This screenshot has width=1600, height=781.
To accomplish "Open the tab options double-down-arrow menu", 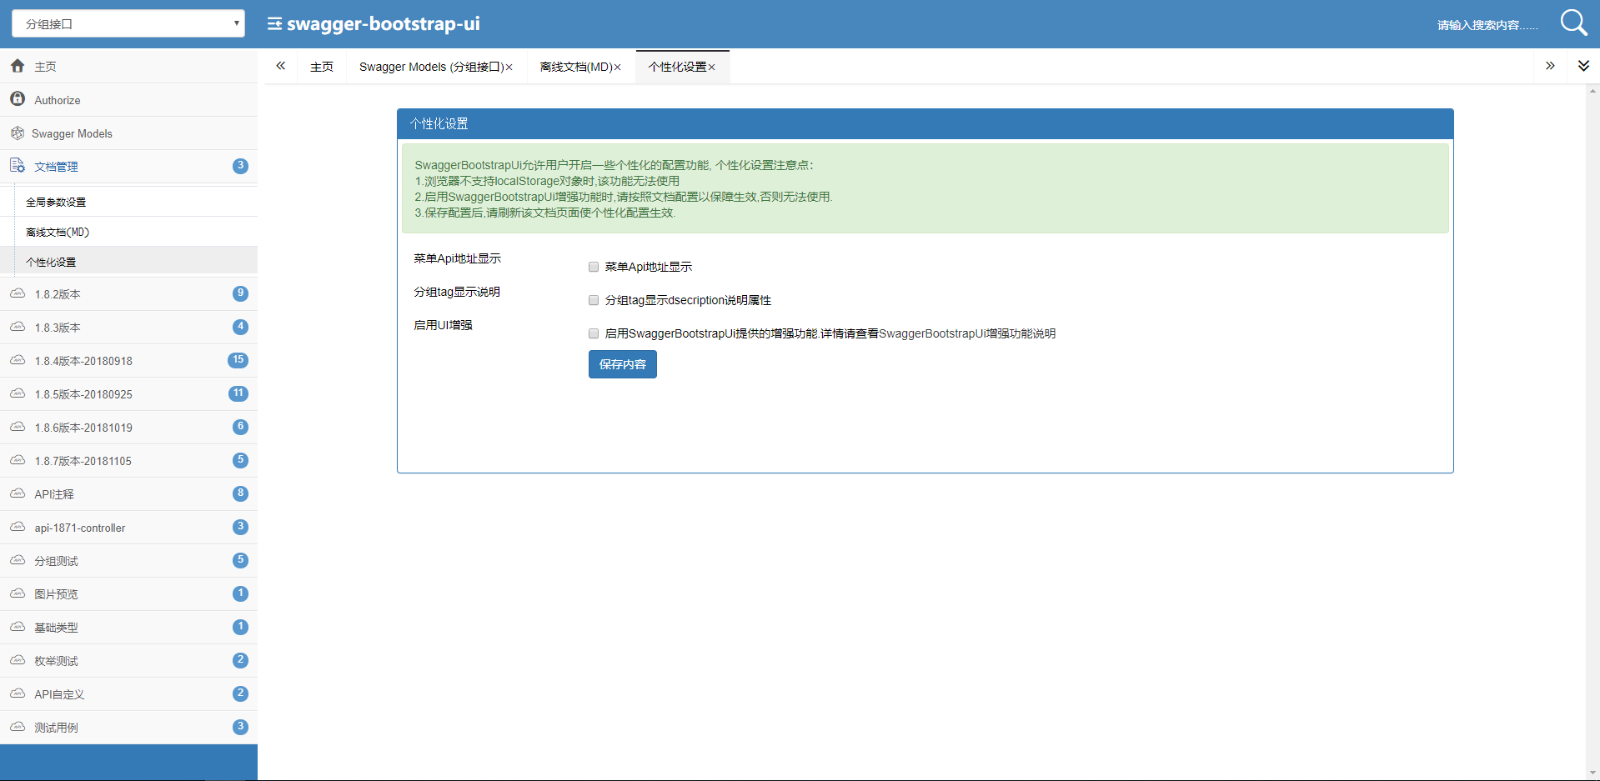I will (x=1583, y=66).
